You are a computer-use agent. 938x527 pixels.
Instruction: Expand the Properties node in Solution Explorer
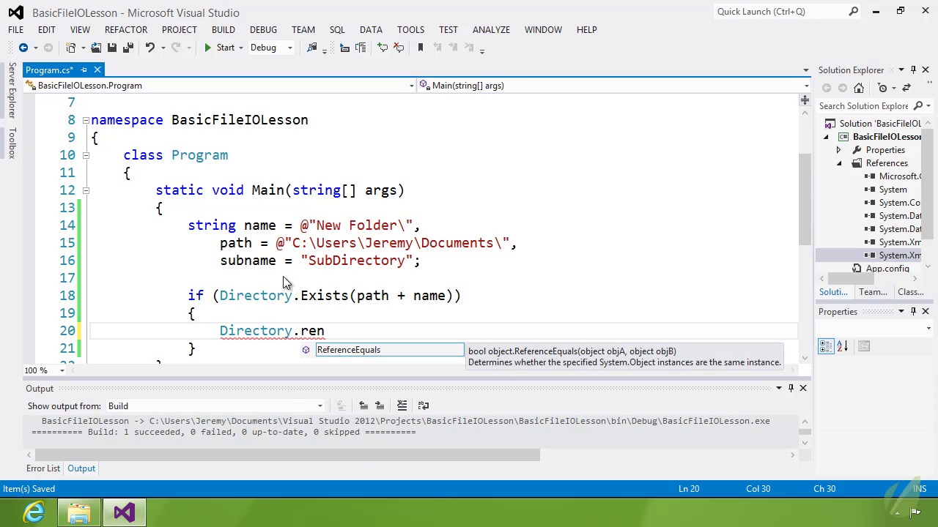[x=838, y=150]
